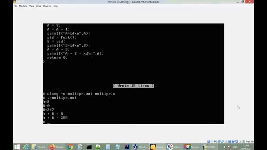Viewport: 267px width, 150px height.
Task: Click the 'clang -o multipr.out multipr.c' command line
Action: (x=81, y=94)
